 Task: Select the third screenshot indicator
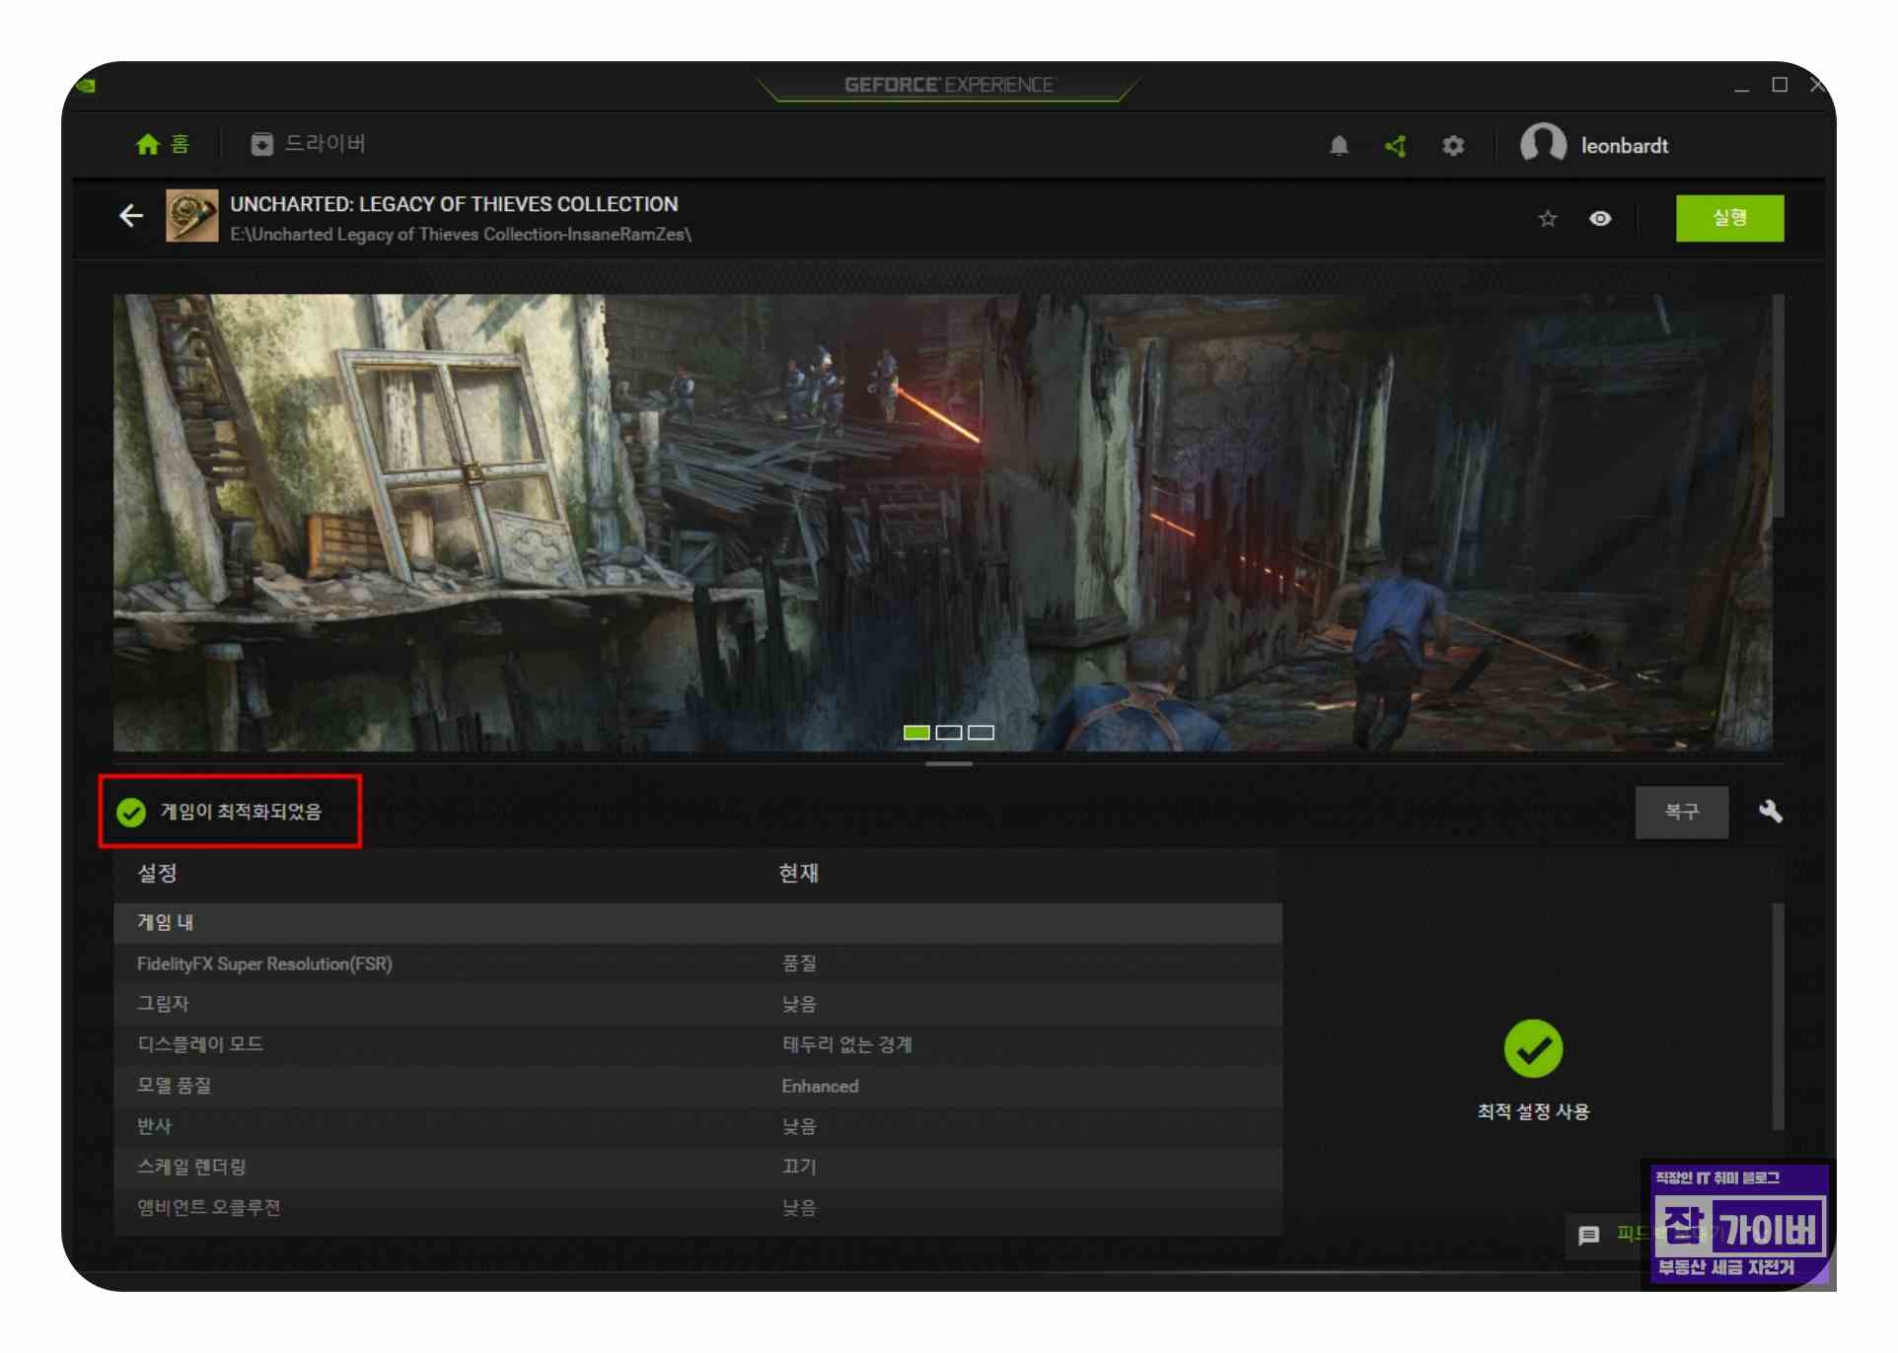981,732
